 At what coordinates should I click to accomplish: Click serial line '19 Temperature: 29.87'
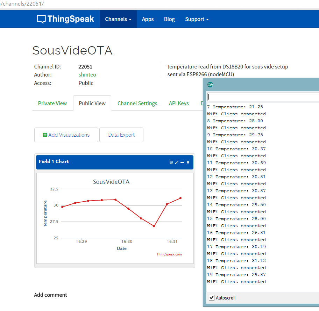click(236, 275)
